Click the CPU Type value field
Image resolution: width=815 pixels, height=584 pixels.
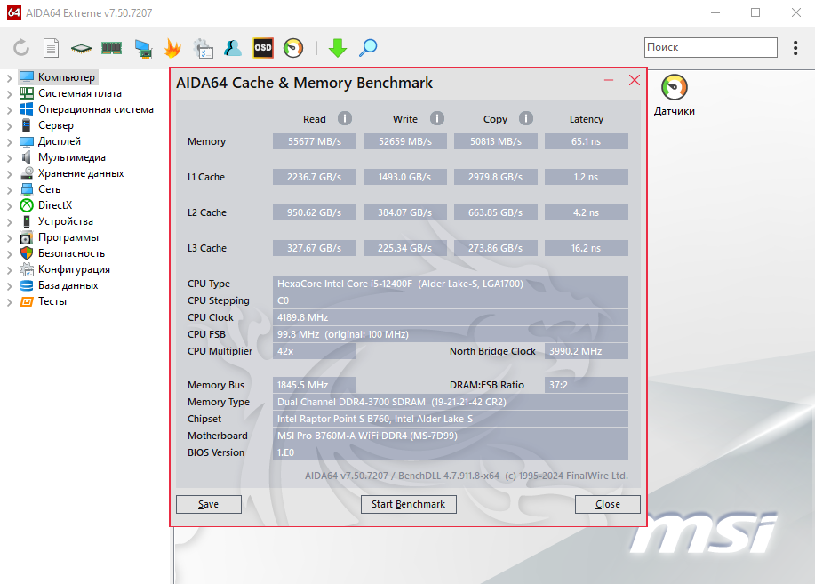(x=450, y=284)
